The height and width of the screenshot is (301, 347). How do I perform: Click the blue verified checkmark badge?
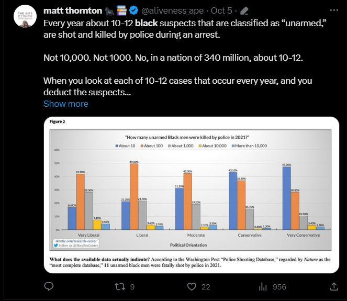132,10
